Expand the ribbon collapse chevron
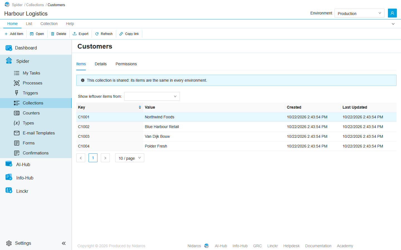The width and height of the screenshot is (401, 250). coord(393,24)
